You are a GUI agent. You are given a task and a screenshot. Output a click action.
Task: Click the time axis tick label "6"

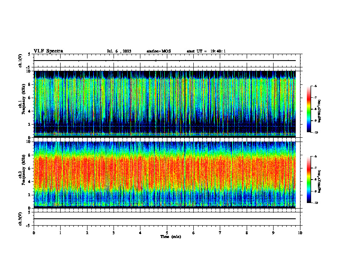tap(194, 233)
